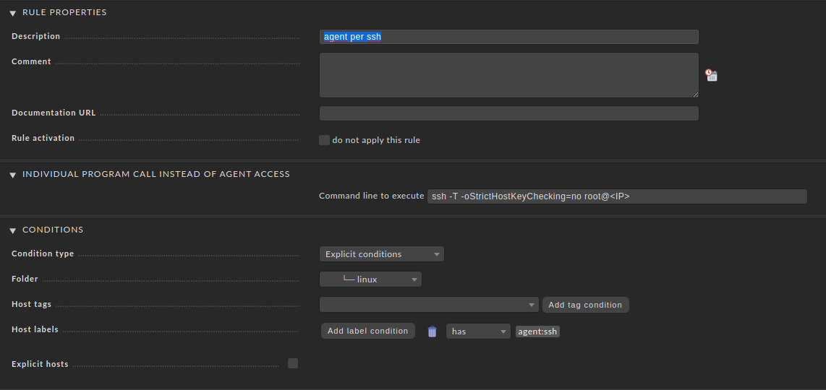Click the timestamp icon beside Comment box
This screenshot has width=826, height=390.
click(711, 75)
